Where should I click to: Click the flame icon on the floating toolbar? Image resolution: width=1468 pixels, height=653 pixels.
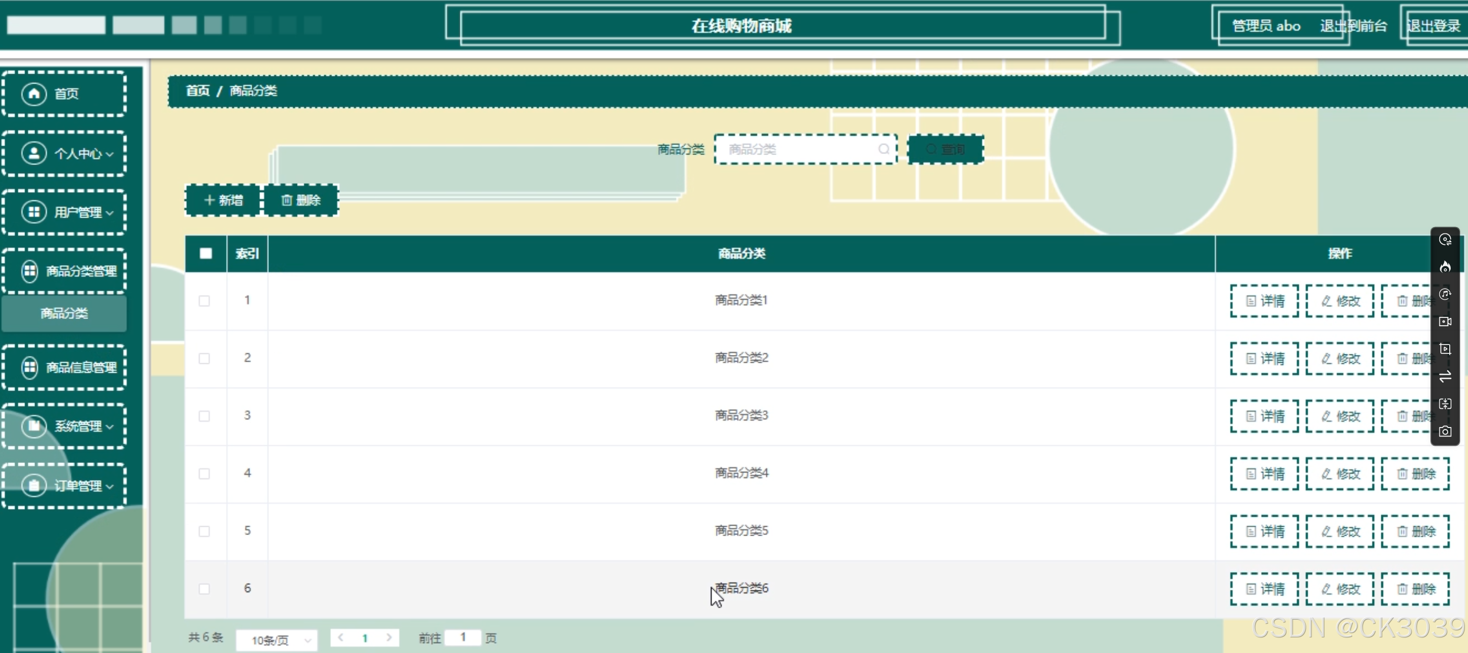1445,267
